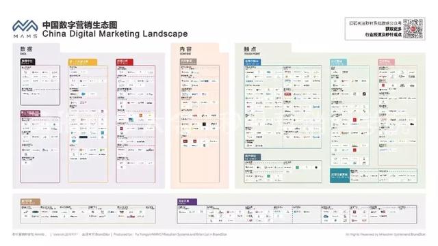Click the slate blue label above the lower Touch Point box
This screenshot has height=246, width=438.
pyautogui.click(x=253, y=157)
